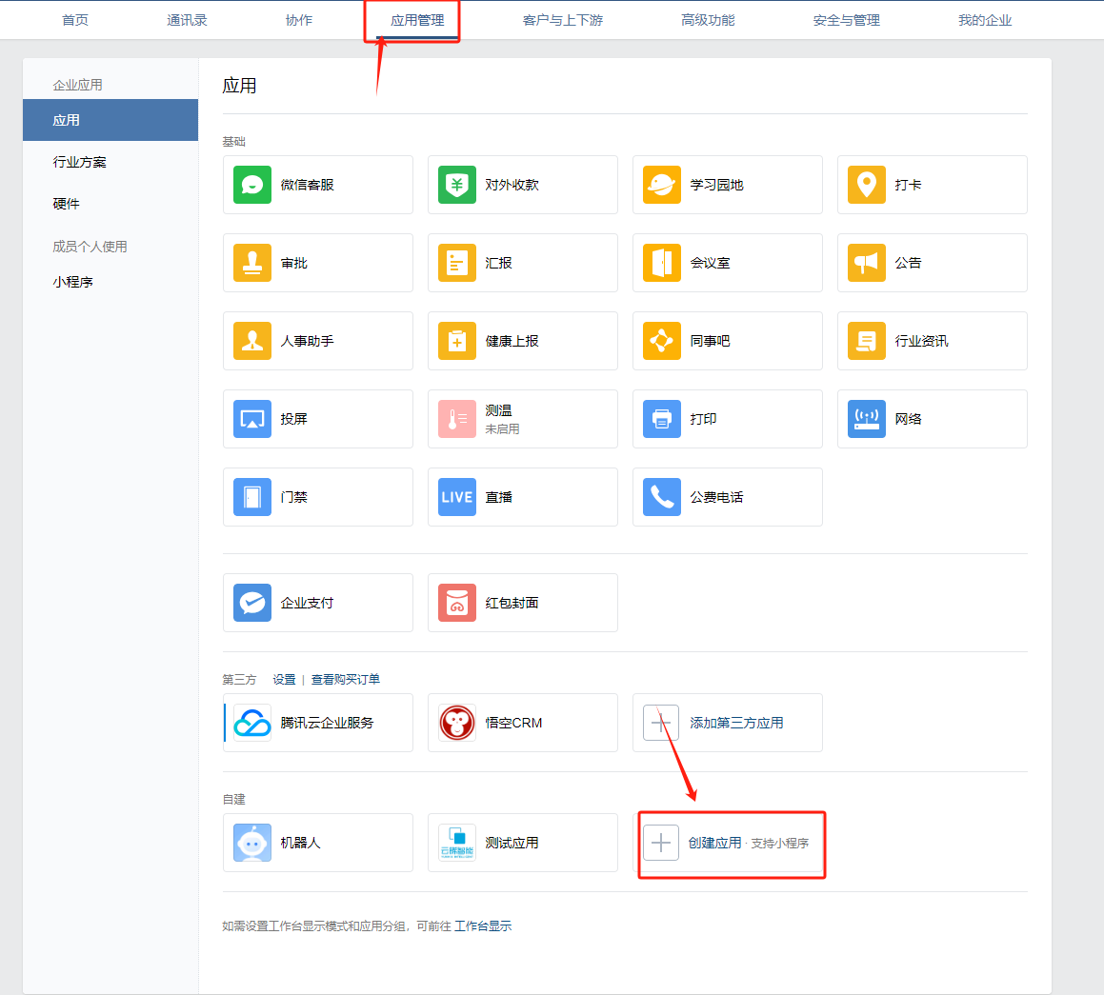Screen dimensions: 1104x995
Task: Open the 打卡 location pin icon
Action: click(x=867, y=185)
